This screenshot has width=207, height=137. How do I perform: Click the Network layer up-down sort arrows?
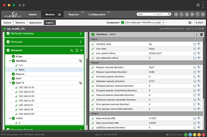pos(77,50)
